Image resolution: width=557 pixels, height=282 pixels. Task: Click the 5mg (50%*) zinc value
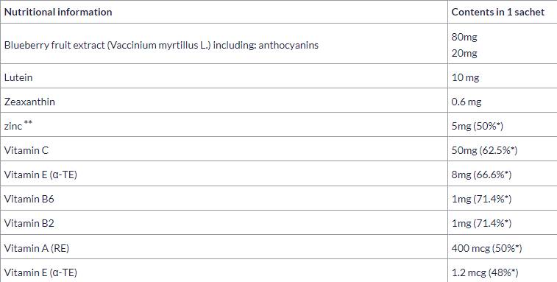tap(477, 126)
